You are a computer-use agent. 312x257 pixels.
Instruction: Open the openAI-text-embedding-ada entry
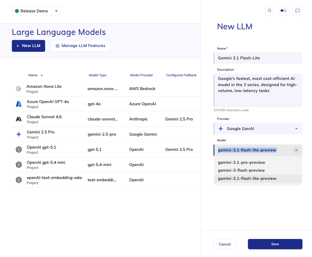pos(54,178)
